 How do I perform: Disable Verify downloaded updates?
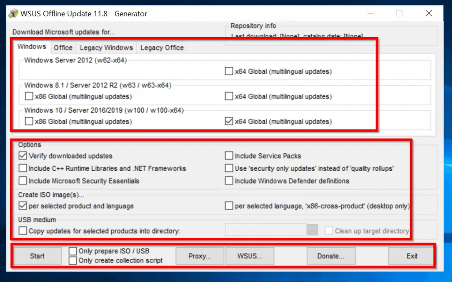[23, 156]
